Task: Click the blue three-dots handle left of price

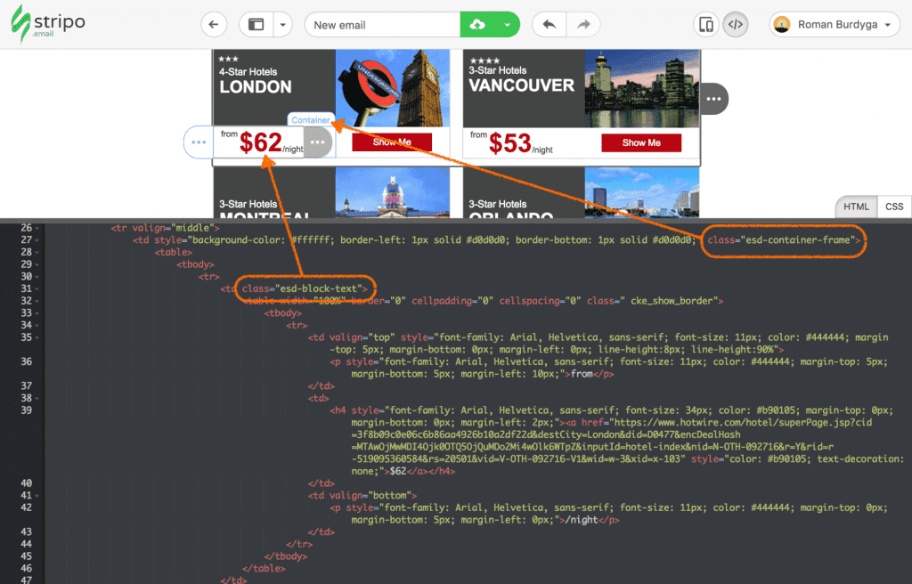Action: click(x=198, y=142)
